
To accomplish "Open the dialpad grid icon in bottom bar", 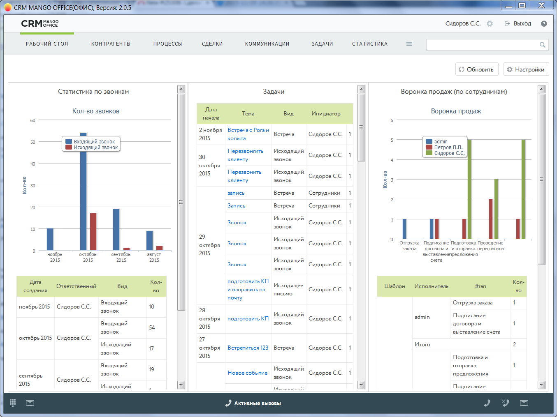I will pyautogui.click(x=13, y=403).
